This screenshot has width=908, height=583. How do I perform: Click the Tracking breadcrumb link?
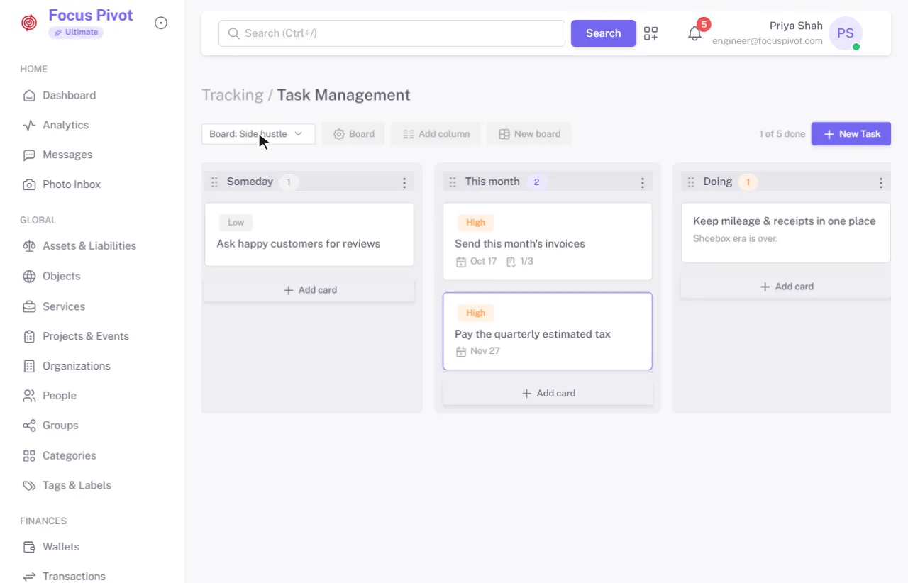232,95
